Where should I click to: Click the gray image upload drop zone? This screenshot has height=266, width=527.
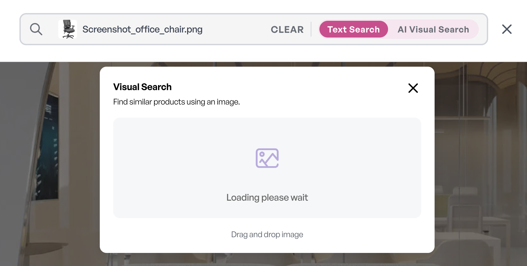(x=267, y=168)
